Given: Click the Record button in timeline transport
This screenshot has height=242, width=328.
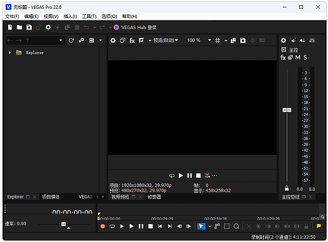Looking at the screenshot, I should coord(102,226).
